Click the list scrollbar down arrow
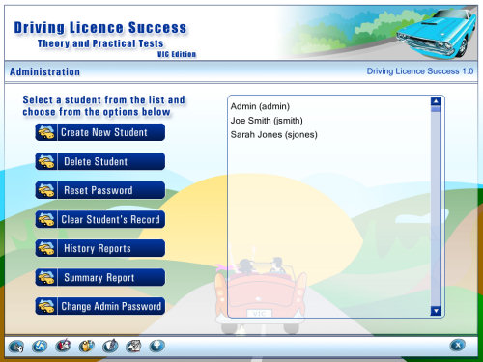 pyautogui.click(x=436, y=311)
